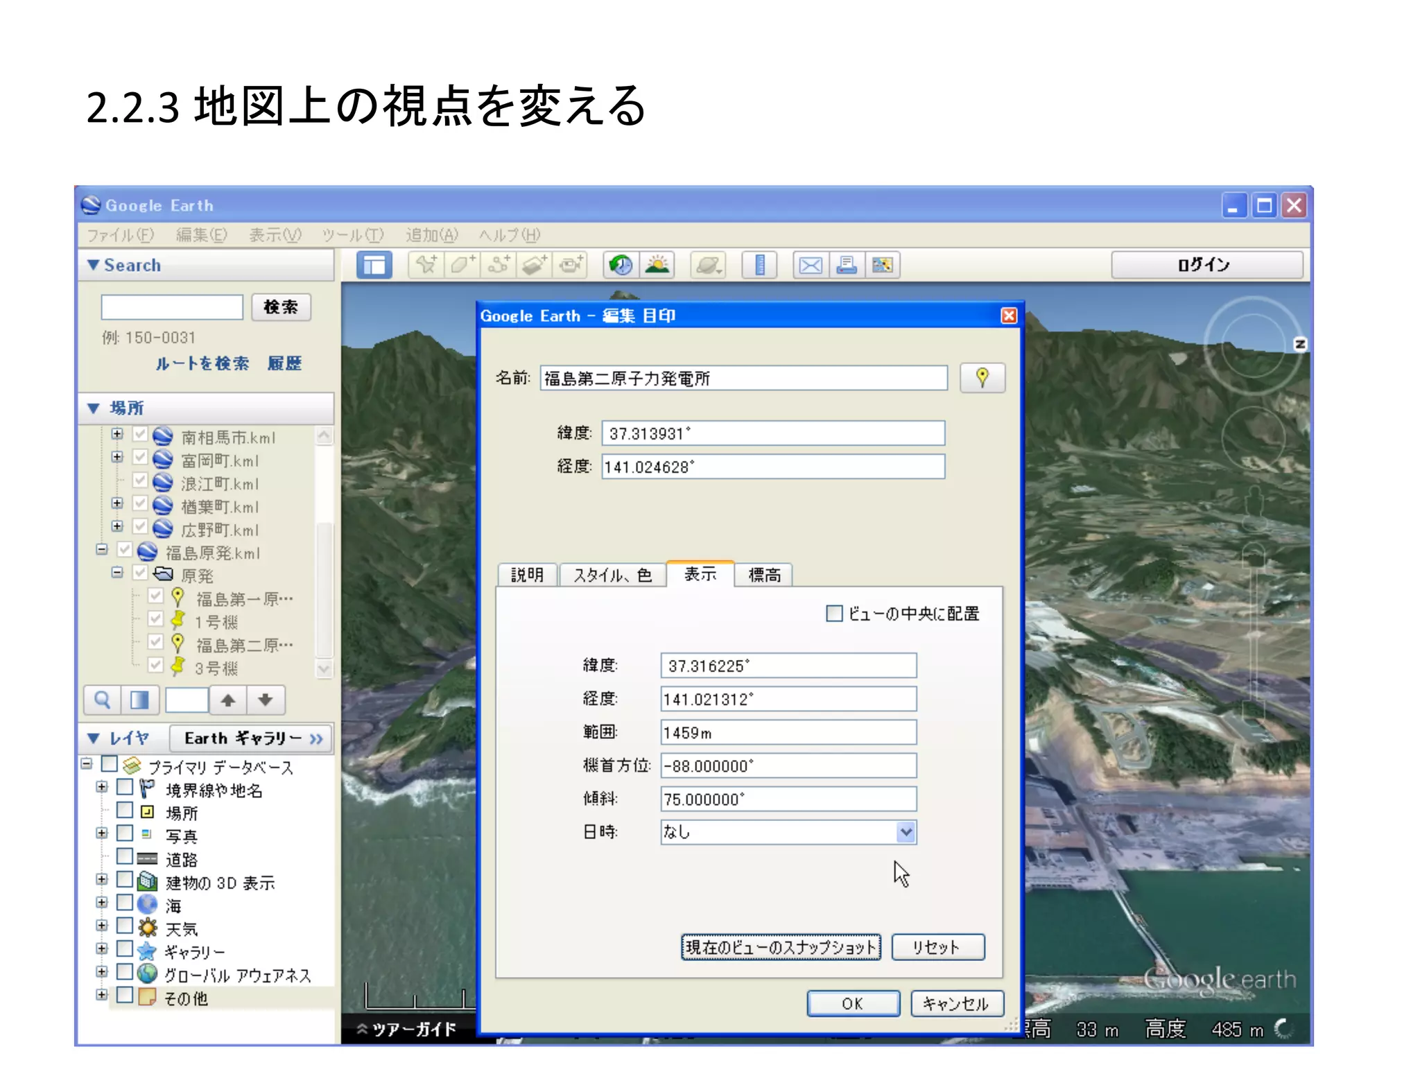The width and height of the screenshot is (1420, 1065).
Task: Show historical imagery clock icon
Action: point(621,265)
